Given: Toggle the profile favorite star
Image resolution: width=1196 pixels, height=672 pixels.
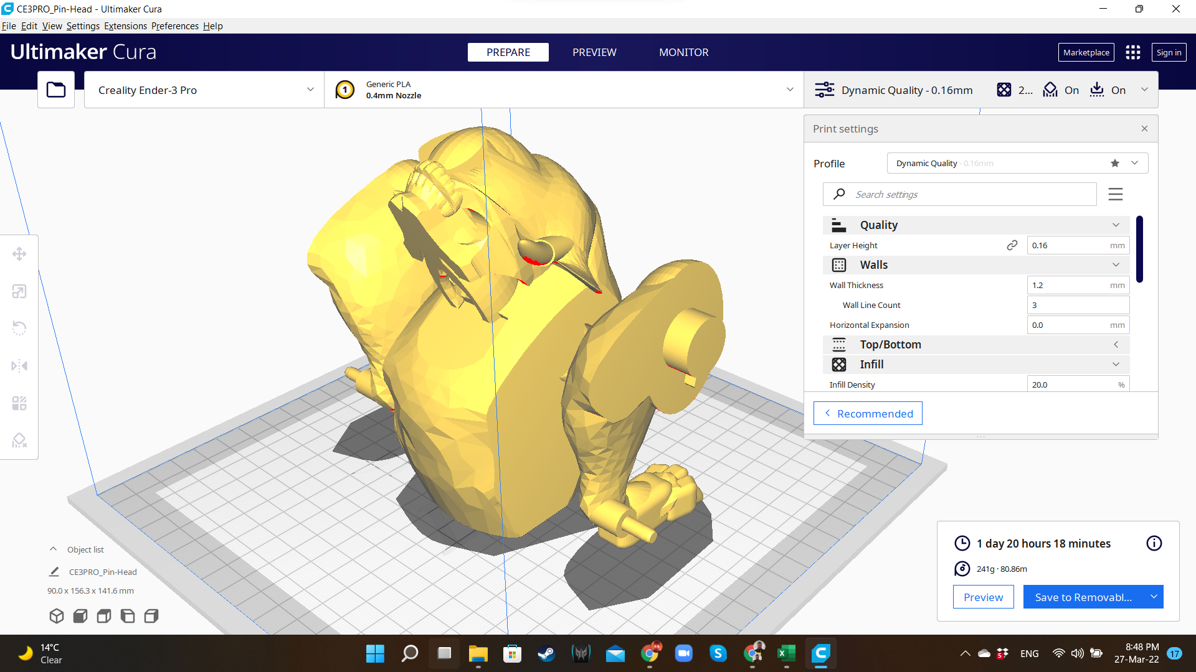Looking at the screenshot, I should click(x=1114, y=163).
